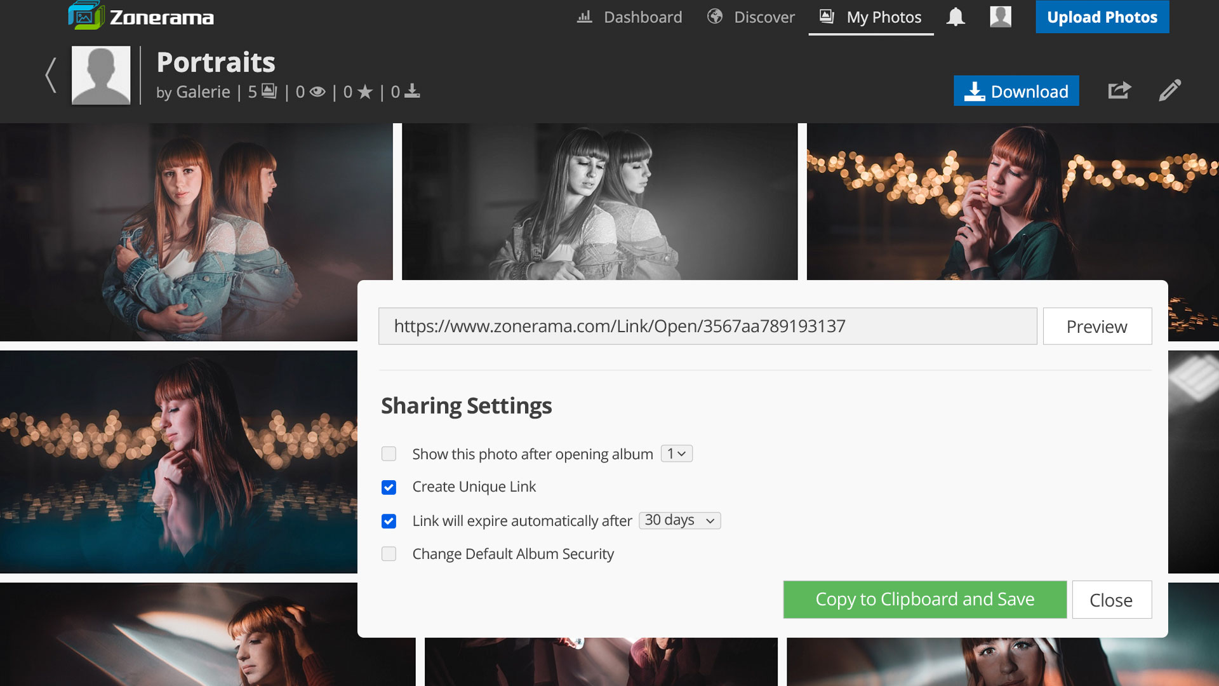Click the Zonerama logo icon
1219x686 pixels.
[x=86, y=16]
